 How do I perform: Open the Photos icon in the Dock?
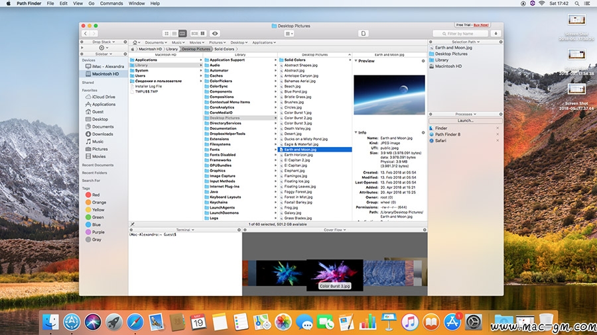[x=283, y=322]
